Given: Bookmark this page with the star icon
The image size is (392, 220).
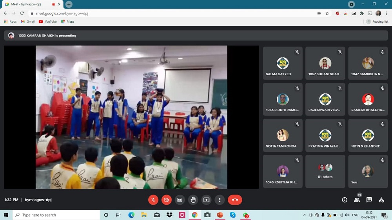Looking at the screenshot, I should [327, 13].
